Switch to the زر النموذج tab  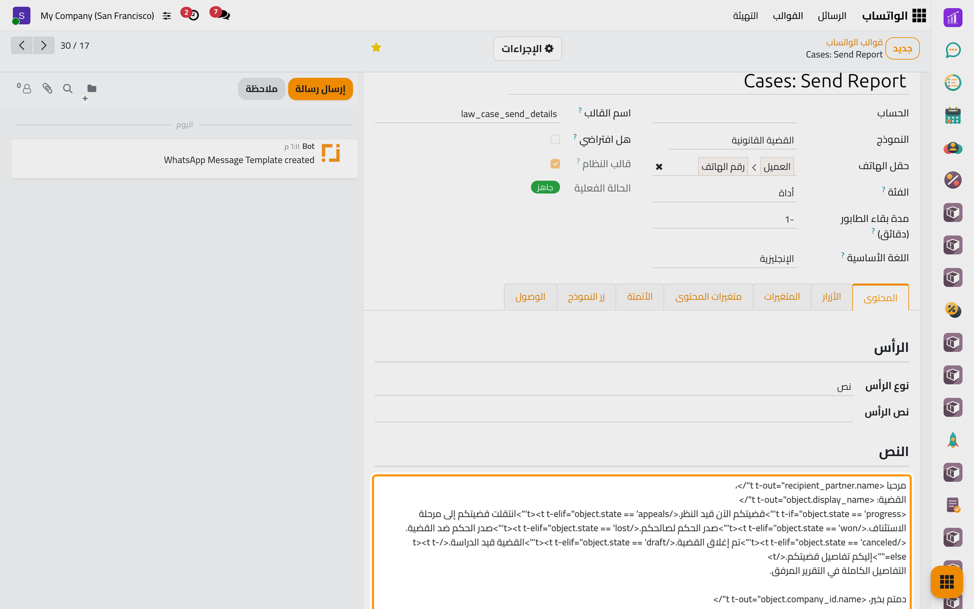tap(586, 297)
